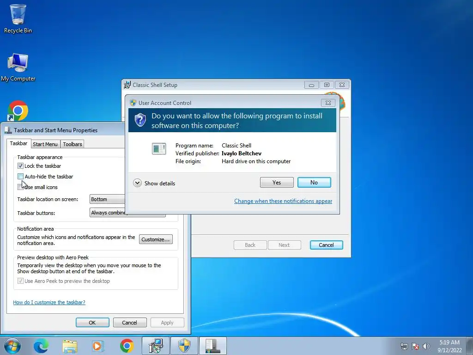Open File Explorer from the taskbar

(x=70, y=346)
